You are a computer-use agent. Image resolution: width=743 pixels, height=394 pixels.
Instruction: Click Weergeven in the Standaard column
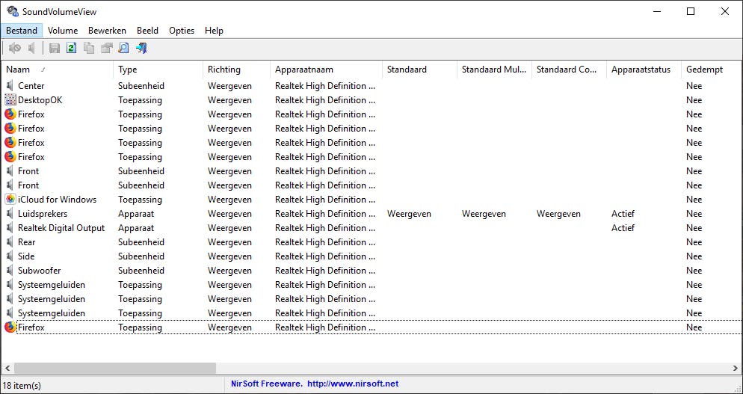pyautogui.click(x=409, y=214)
